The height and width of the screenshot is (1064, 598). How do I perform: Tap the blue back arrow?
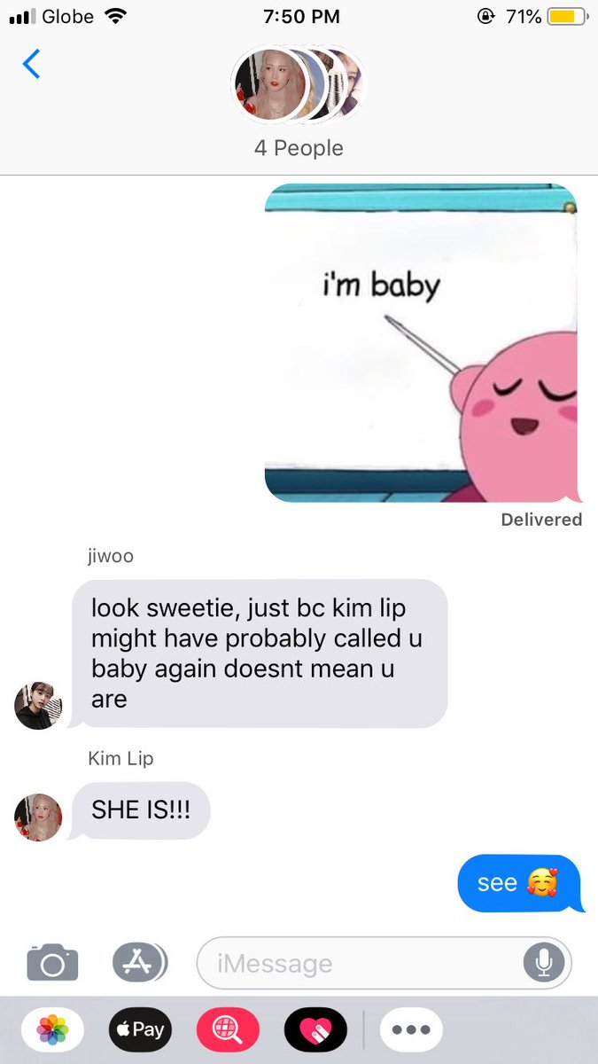32,64
